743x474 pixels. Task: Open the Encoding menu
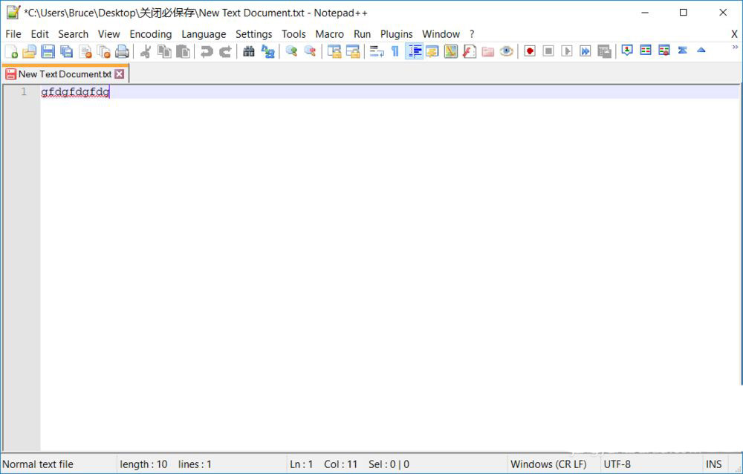150,34
